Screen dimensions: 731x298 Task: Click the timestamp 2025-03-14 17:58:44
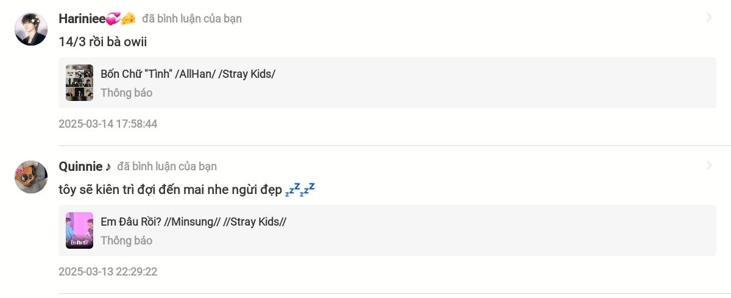108,124
